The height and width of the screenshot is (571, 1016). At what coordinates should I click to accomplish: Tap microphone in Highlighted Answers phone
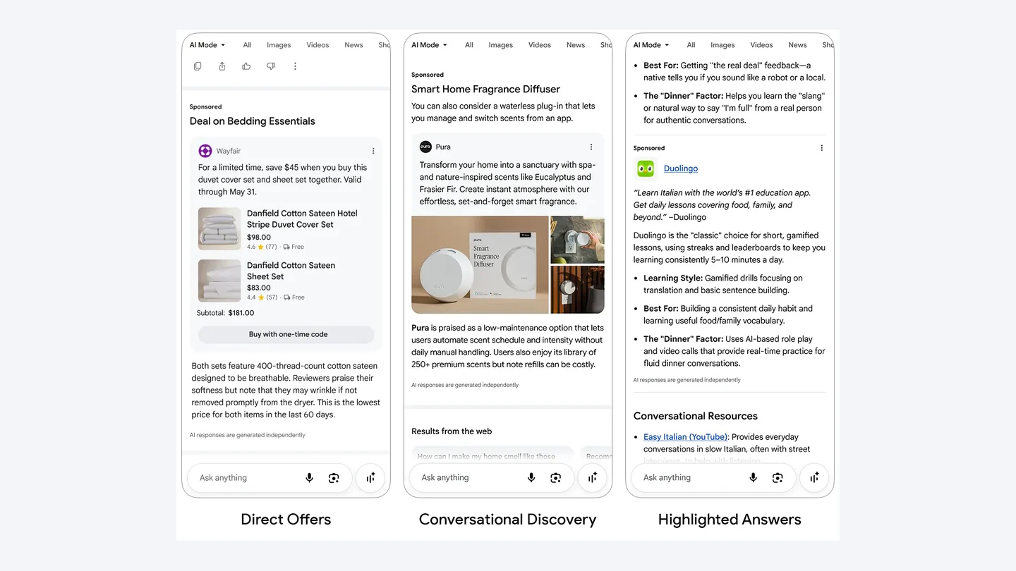pos(753,478)
